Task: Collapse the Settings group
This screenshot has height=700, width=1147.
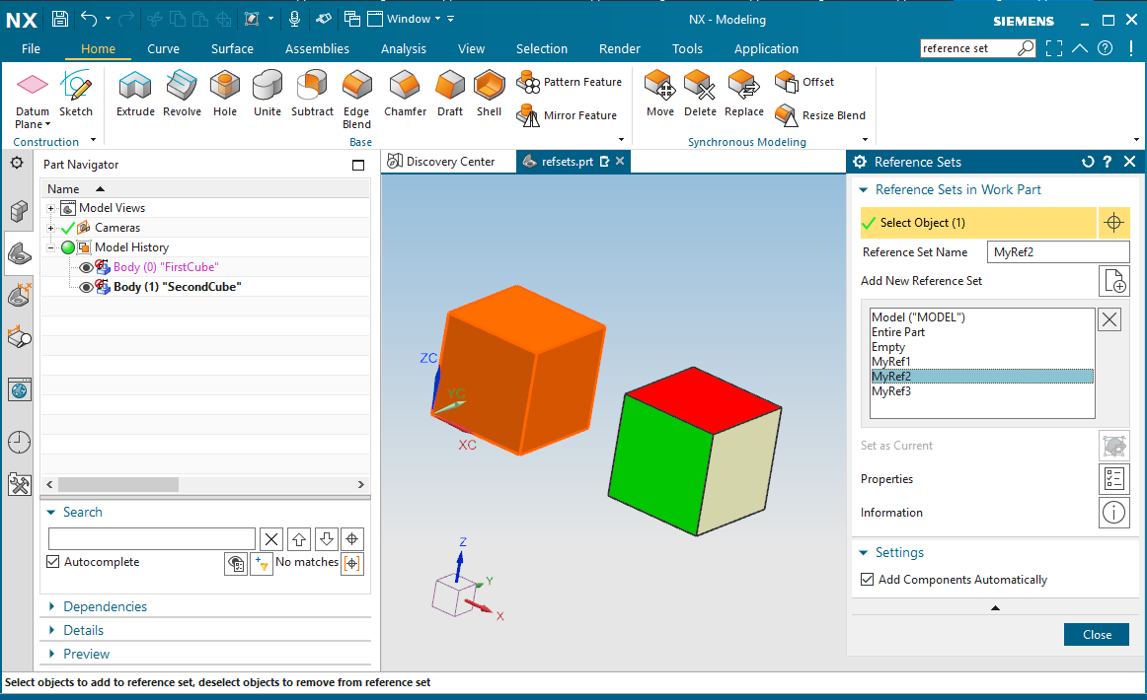Action: click(863, 553)
